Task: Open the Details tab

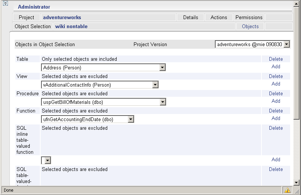Action: [191, 17]
